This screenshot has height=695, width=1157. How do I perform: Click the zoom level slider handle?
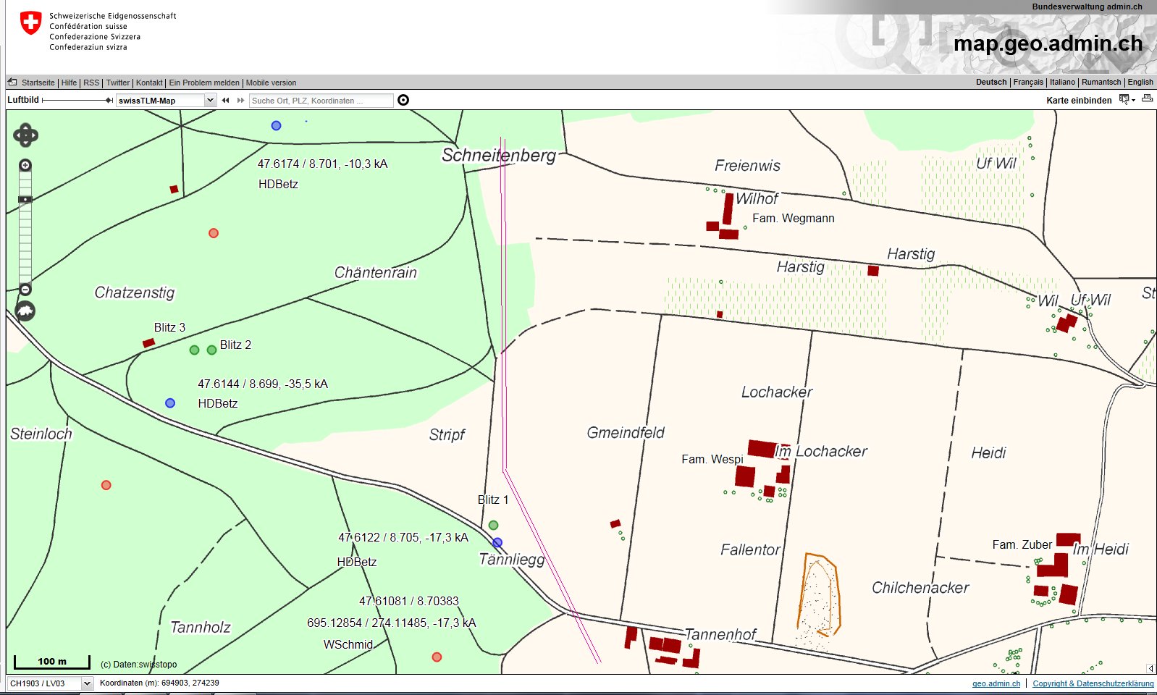coord(25,199)
